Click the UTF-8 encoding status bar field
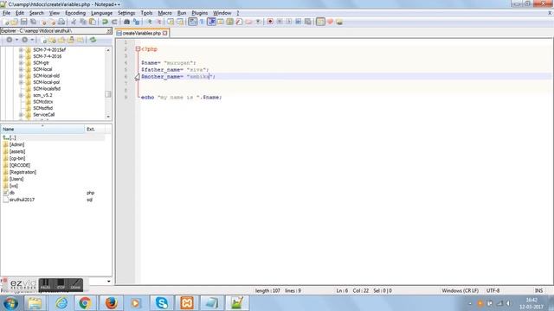This screenshot has width=554, height=311. click(493, 290)
